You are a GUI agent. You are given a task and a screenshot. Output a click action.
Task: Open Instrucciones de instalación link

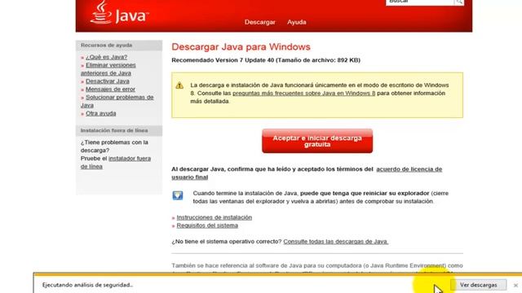click(x=214, y=217)
